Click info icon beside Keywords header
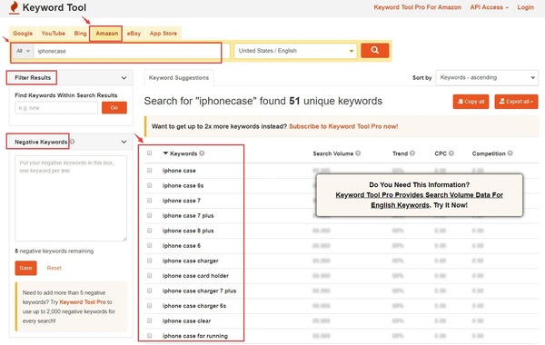Image resolution: width=545 pixels, height=345 pixels. 202,153
